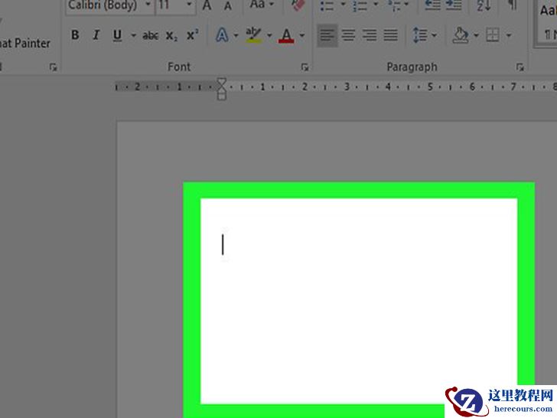Open font color dropdown arrow
This screenshot has height=418, width=557.
(x=302, y=35)
